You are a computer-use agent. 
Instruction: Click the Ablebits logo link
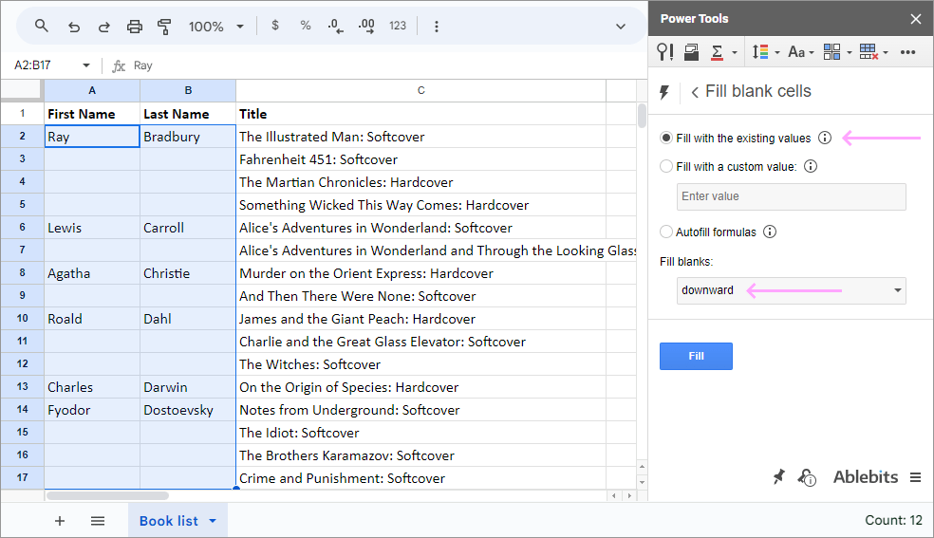pyautogui.click(x=865, y=477)
